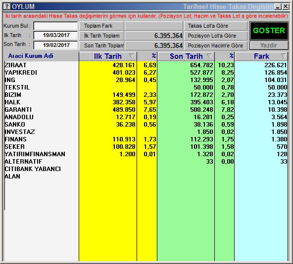Screen dimensions: 293x264
Task: Select Takas Lot'a Göre option
Action: 216,26
